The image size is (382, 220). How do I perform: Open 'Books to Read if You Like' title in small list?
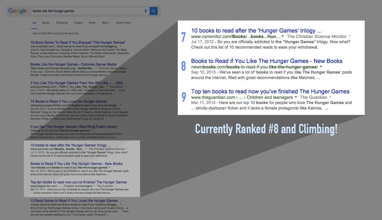(76, 164)
